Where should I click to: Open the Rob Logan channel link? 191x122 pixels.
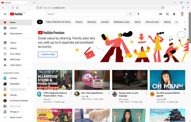[123, 99]
